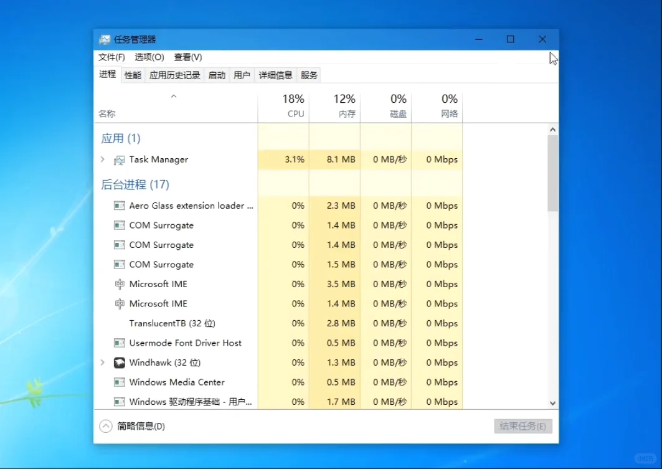Viewport: 662px width, 469px height.
Task: Select the first COM Surrogate process icon
Action: click(x=119, y=225)
